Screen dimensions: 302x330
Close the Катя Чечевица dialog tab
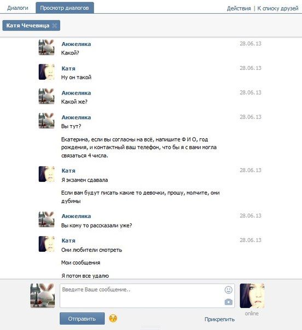click(54, 26)
